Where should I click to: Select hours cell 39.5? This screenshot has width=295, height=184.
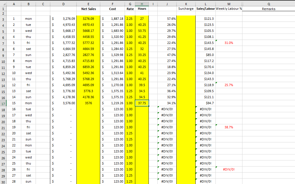(142, 85)
